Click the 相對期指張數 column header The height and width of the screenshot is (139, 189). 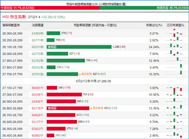tap(95, 25)
